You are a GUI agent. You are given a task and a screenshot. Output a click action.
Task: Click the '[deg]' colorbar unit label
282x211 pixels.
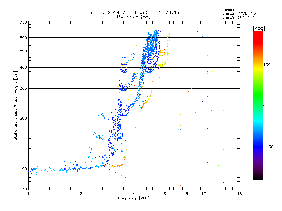[259, 28]
